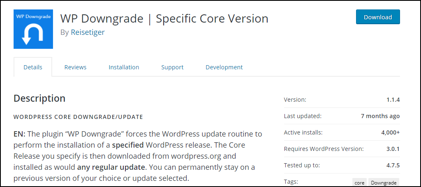Click the WordPress Core Downgrade/Update subheading

[78, 117]
